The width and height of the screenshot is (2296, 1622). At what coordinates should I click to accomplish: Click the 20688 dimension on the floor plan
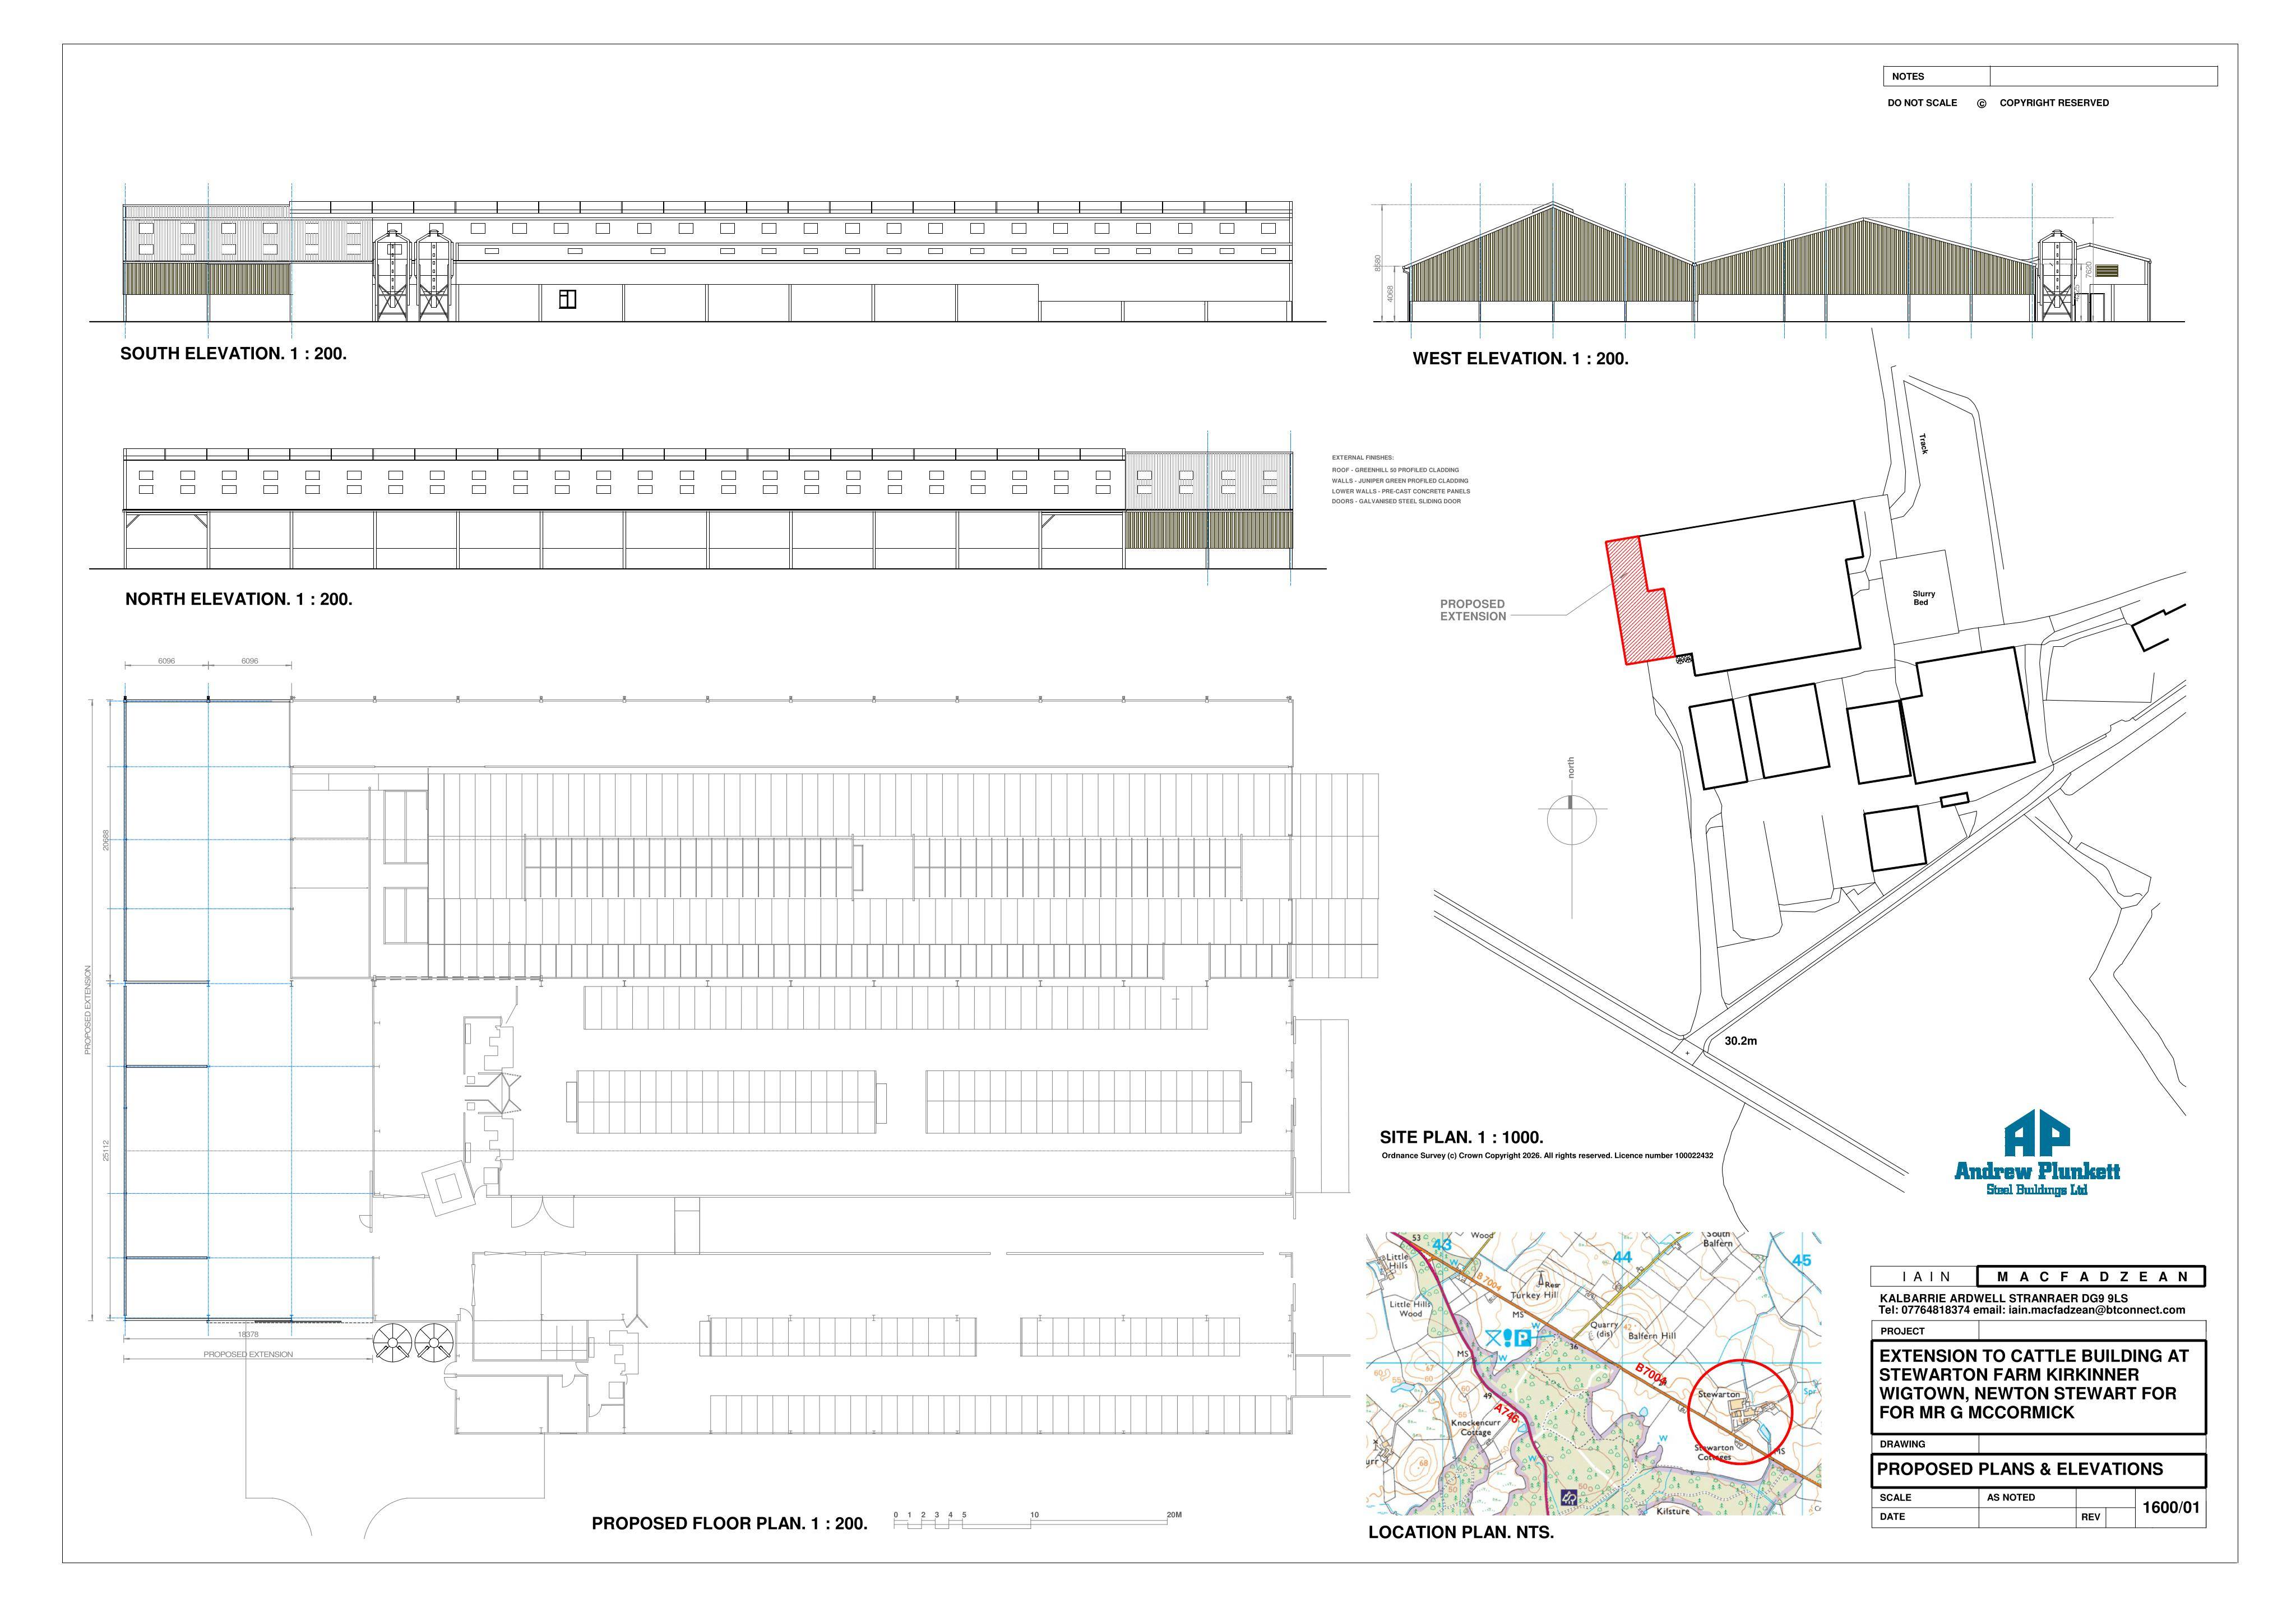105,839
